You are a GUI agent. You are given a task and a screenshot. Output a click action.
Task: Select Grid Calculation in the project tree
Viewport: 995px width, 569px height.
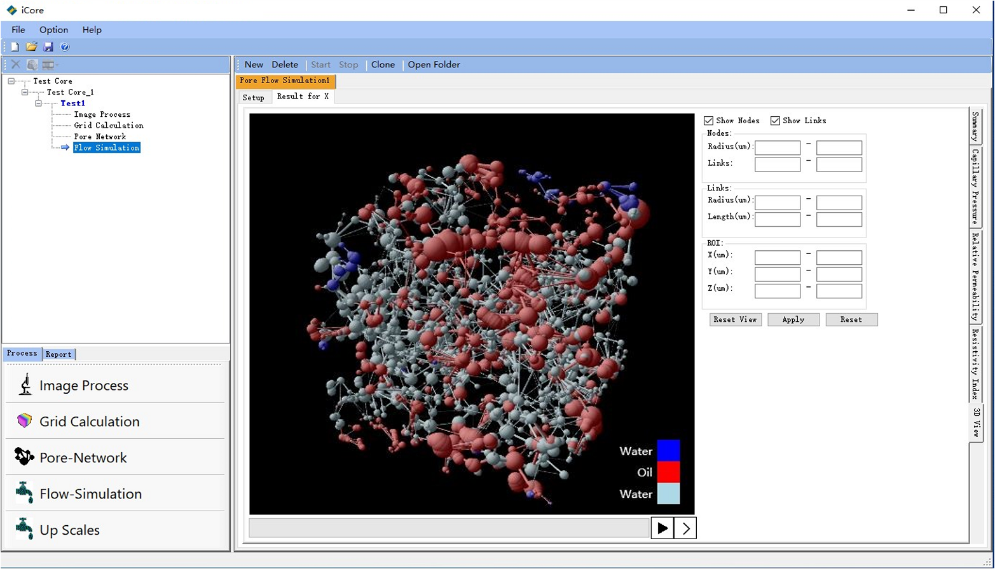[109, 125]
